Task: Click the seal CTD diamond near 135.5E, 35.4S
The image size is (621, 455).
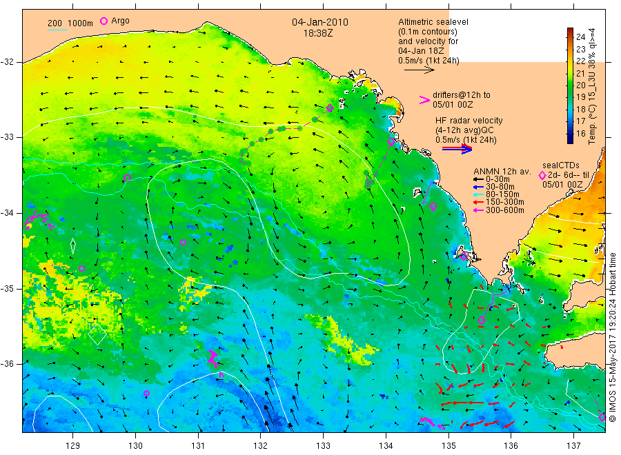Action: (482, 320)
